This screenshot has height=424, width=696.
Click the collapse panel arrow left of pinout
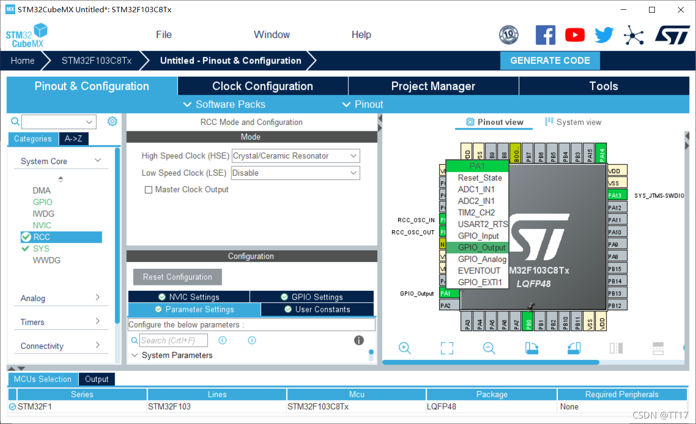click(380, 119)
